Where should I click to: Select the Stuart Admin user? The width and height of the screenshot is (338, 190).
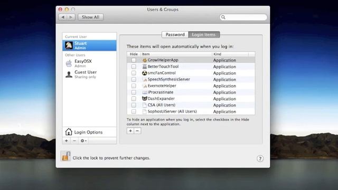click(89, 45)
